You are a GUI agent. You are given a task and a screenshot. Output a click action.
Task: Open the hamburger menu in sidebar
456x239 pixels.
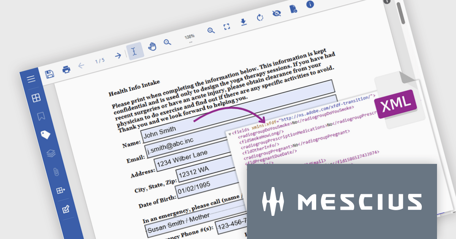[x=31, y=79]
